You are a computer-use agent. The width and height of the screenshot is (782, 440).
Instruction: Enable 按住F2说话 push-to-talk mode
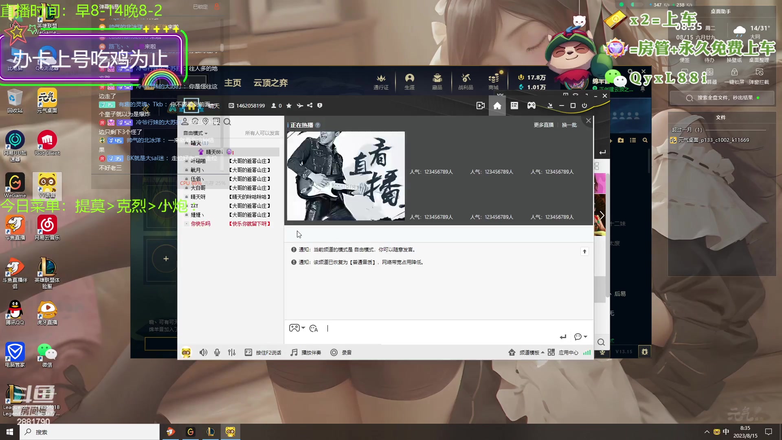263,352
